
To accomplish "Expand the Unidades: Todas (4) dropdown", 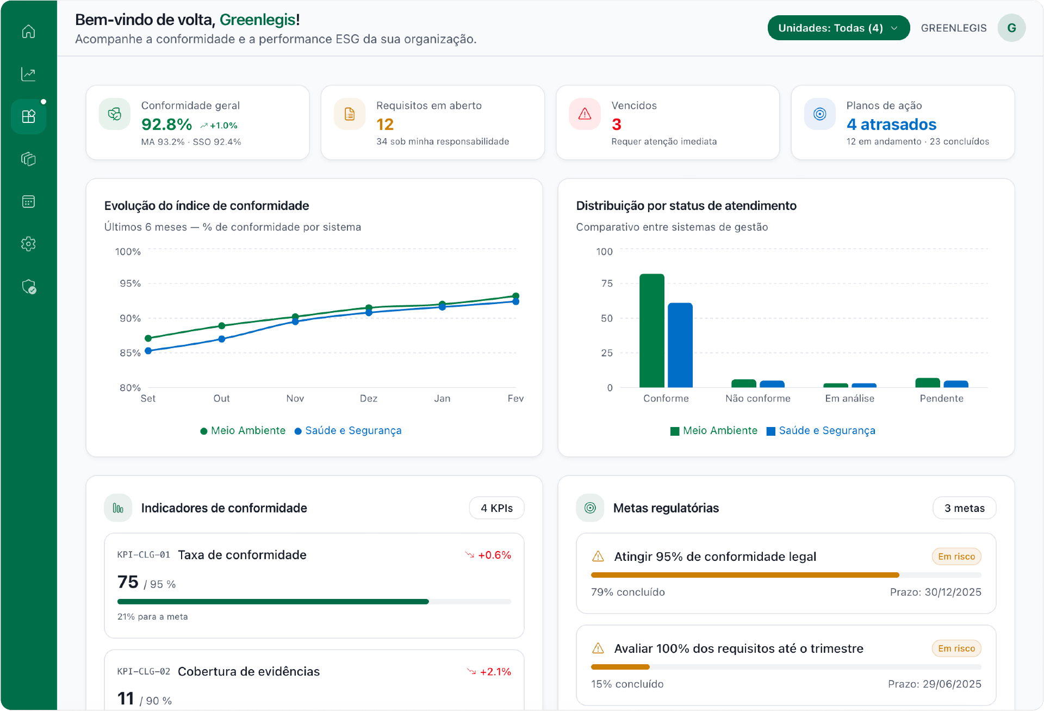I will tap(838, 28).
